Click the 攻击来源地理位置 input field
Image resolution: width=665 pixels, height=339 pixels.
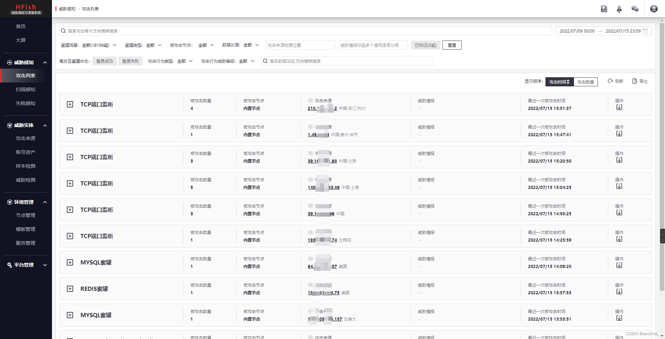coord(300,45)
